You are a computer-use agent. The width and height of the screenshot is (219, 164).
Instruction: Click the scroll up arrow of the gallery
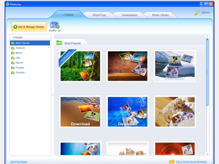point(207,36)
